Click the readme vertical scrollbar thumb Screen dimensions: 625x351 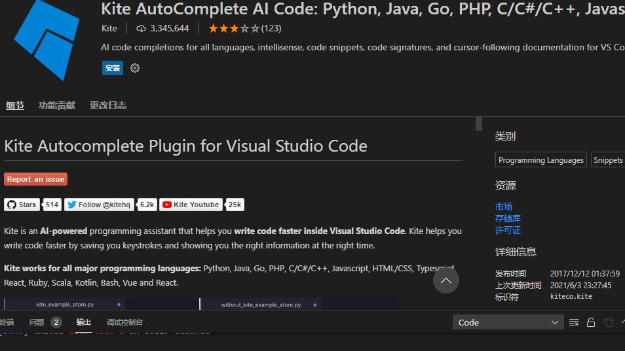479,124
